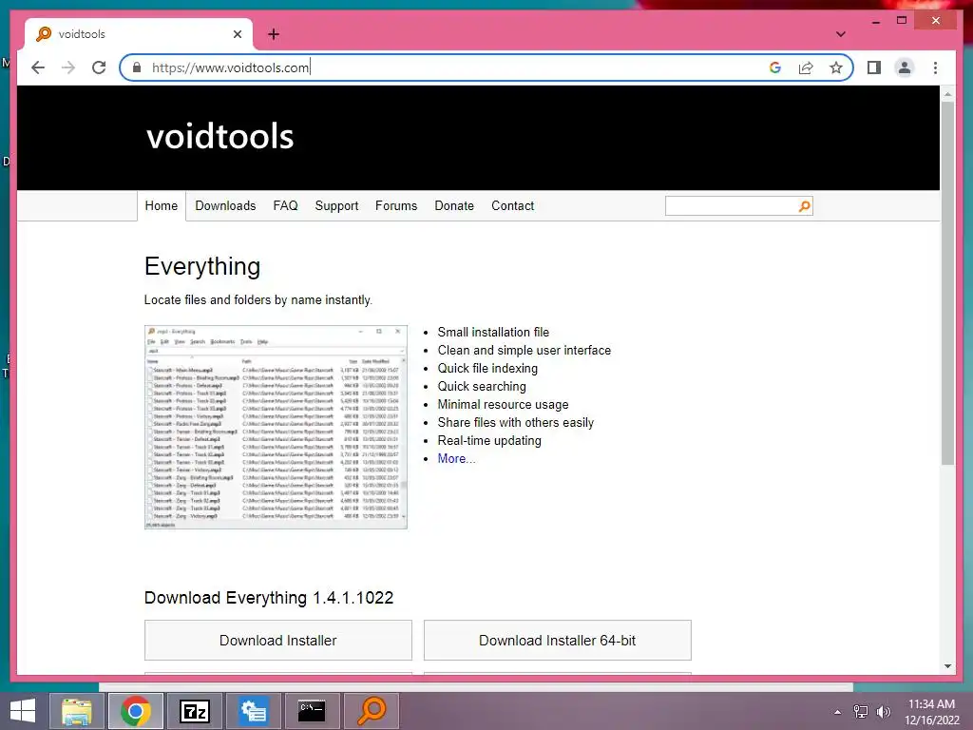Click scrollbar up arrow
Image resolution: width=973 pixels, height=730 pixels.
tap(947, 94)
